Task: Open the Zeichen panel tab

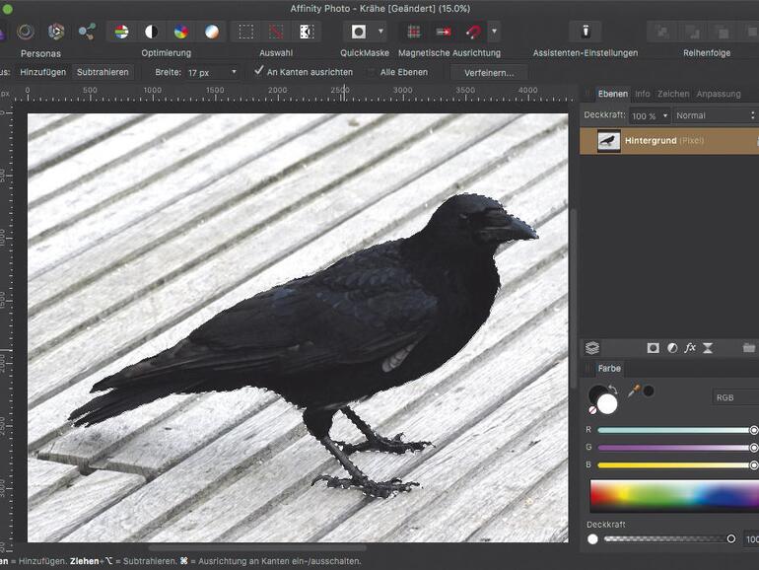Action: point(673,94)
